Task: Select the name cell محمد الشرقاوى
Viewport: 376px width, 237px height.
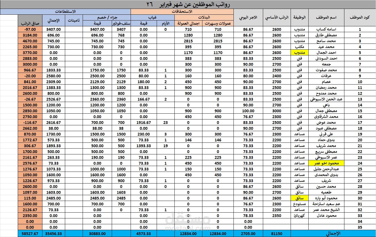Action: [326, 117]
